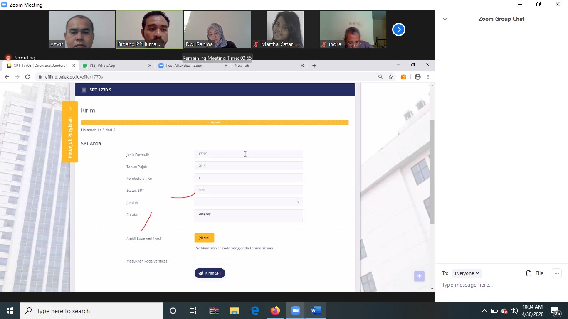Click the bookmark star icon in address bar
The image size is (568, 319).
pos(391,77)
